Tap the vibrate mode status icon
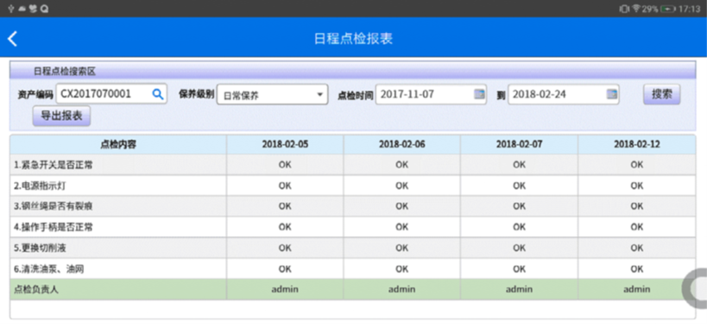 624,9
